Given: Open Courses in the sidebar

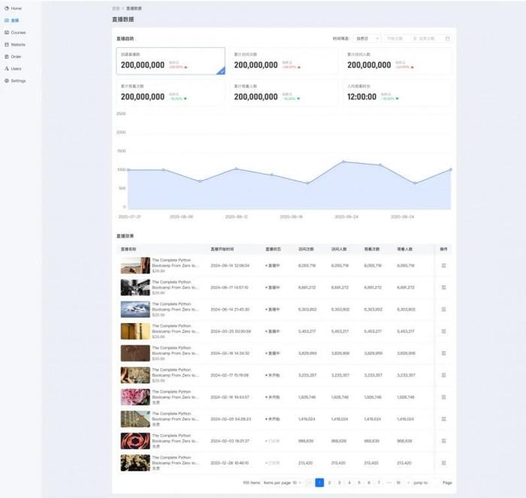Looking at the screenshot, I should tap(15, 32).
